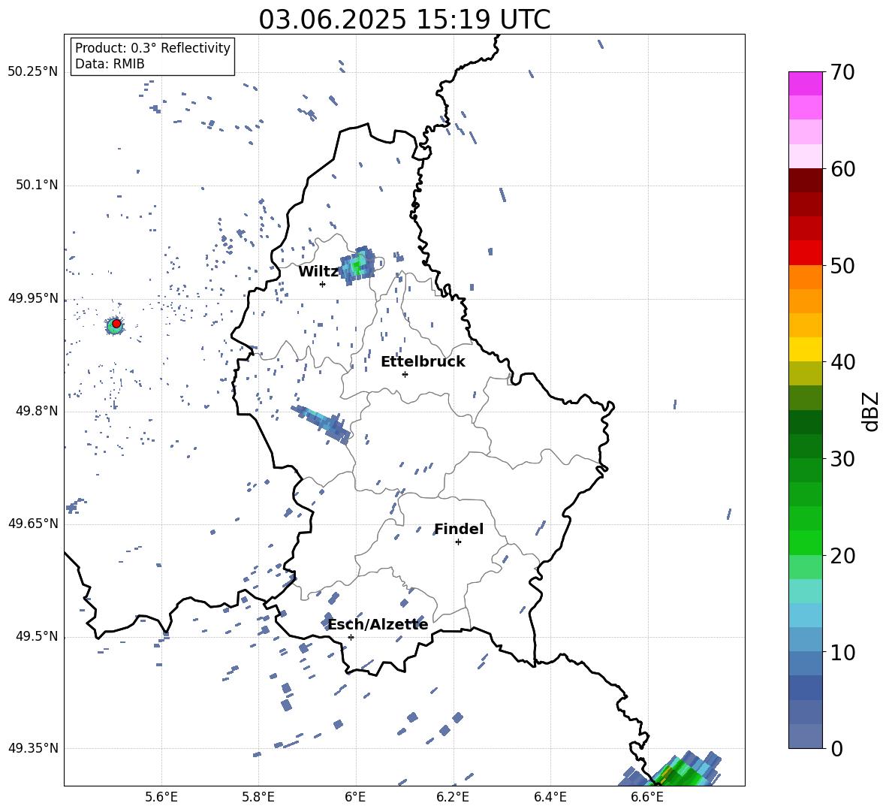Click the dBZ colorbar axis label
The image size is (889, 812).
click(872, 411)
